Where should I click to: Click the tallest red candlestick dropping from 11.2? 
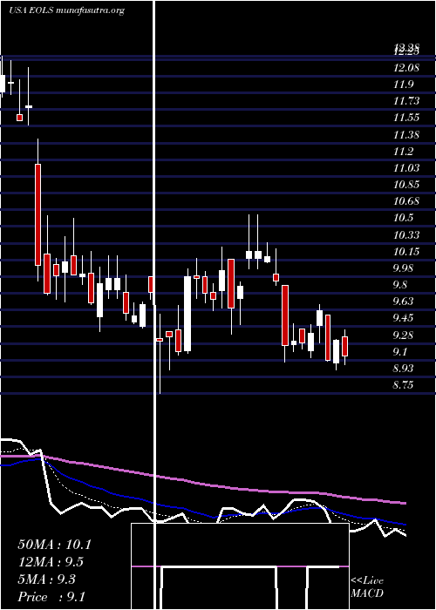click(x=37, y=214)
